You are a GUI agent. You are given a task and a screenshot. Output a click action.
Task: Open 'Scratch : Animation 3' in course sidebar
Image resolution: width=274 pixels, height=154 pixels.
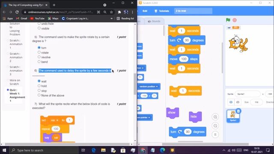[x=16, y=71]
